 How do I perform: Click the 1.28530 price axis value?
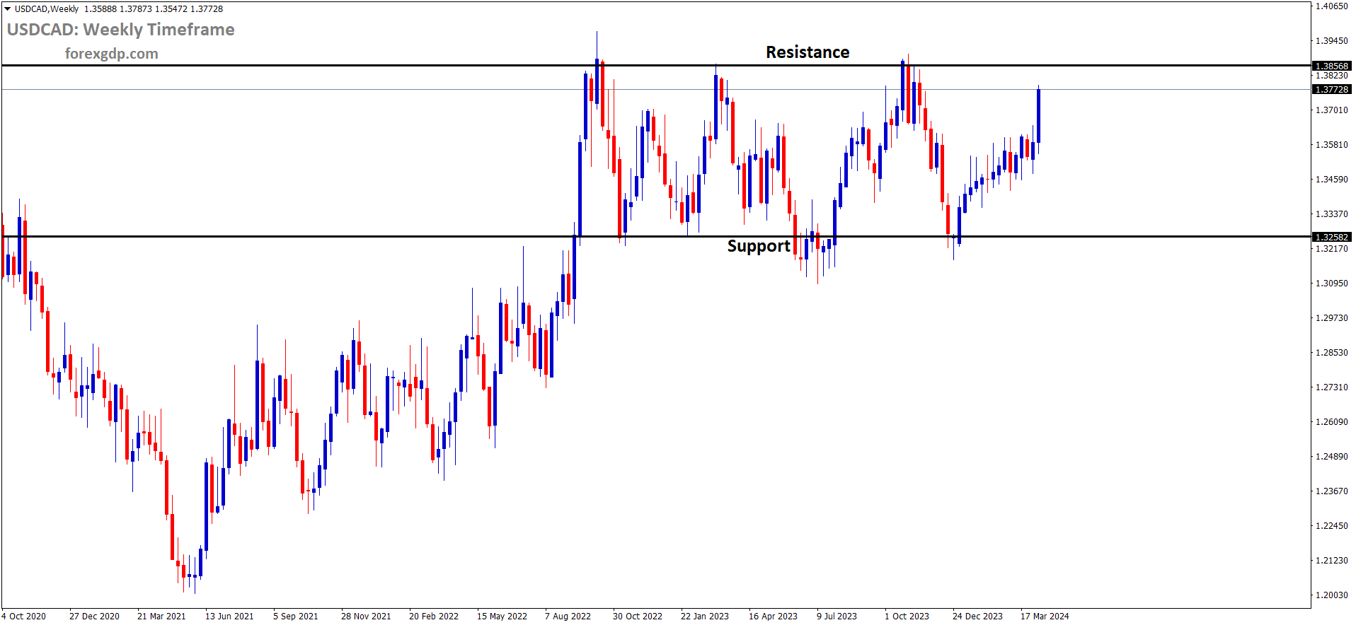[1332, 352]
